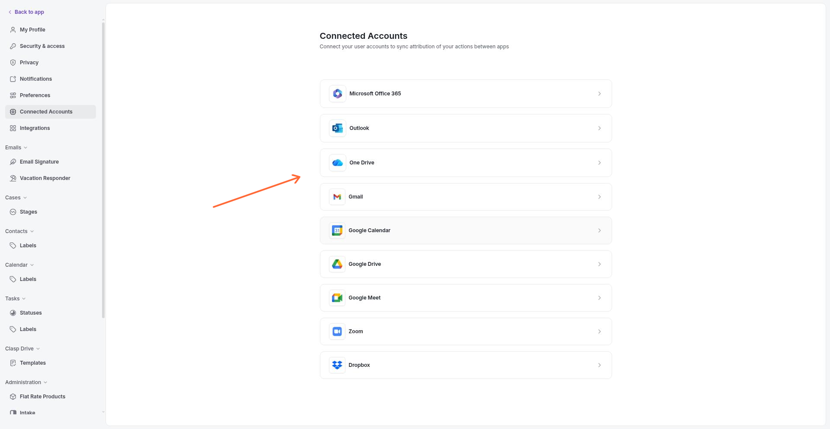Viewport: 830px width, 429px height.
Task: Click the Gmail envelope icon
Action: [337, 197]
